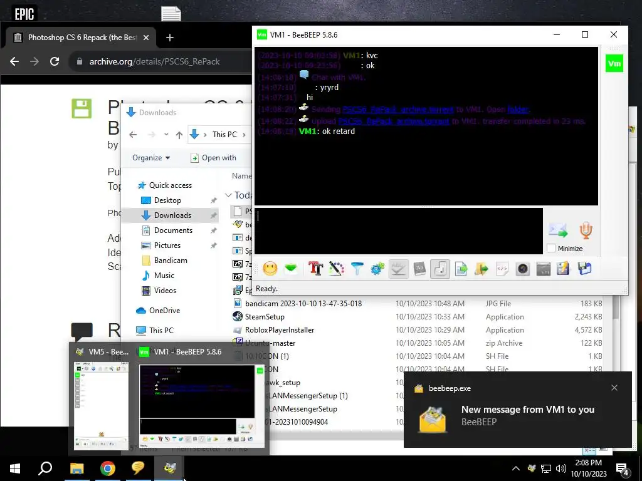642x481 pixels.
Task: Click the green Vm user avatar
Action: coord(614,63)
